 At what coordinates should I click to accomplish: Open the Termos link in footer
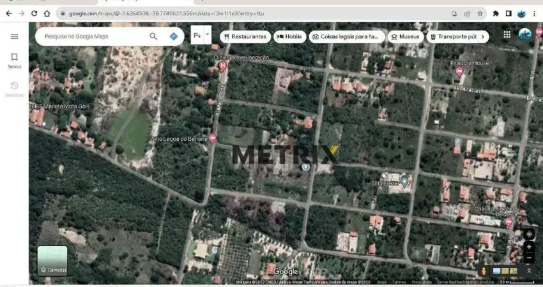tap(399, 282)
